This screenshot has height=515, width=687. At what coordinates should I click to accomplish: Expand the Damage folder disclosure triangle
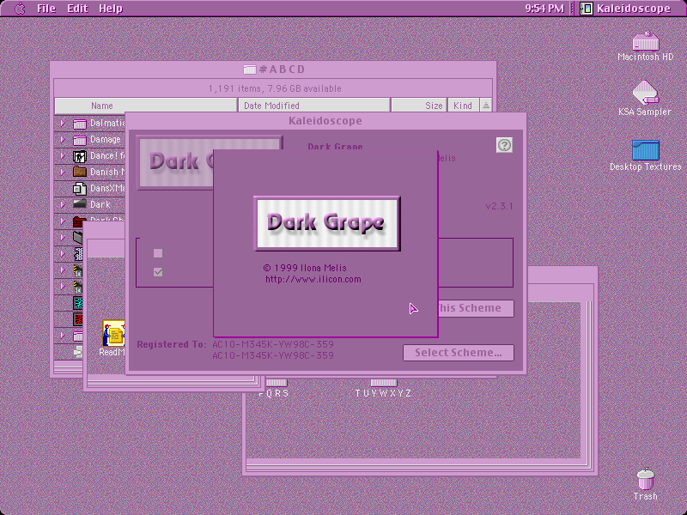pyautogui.click(x=63, y=140)
